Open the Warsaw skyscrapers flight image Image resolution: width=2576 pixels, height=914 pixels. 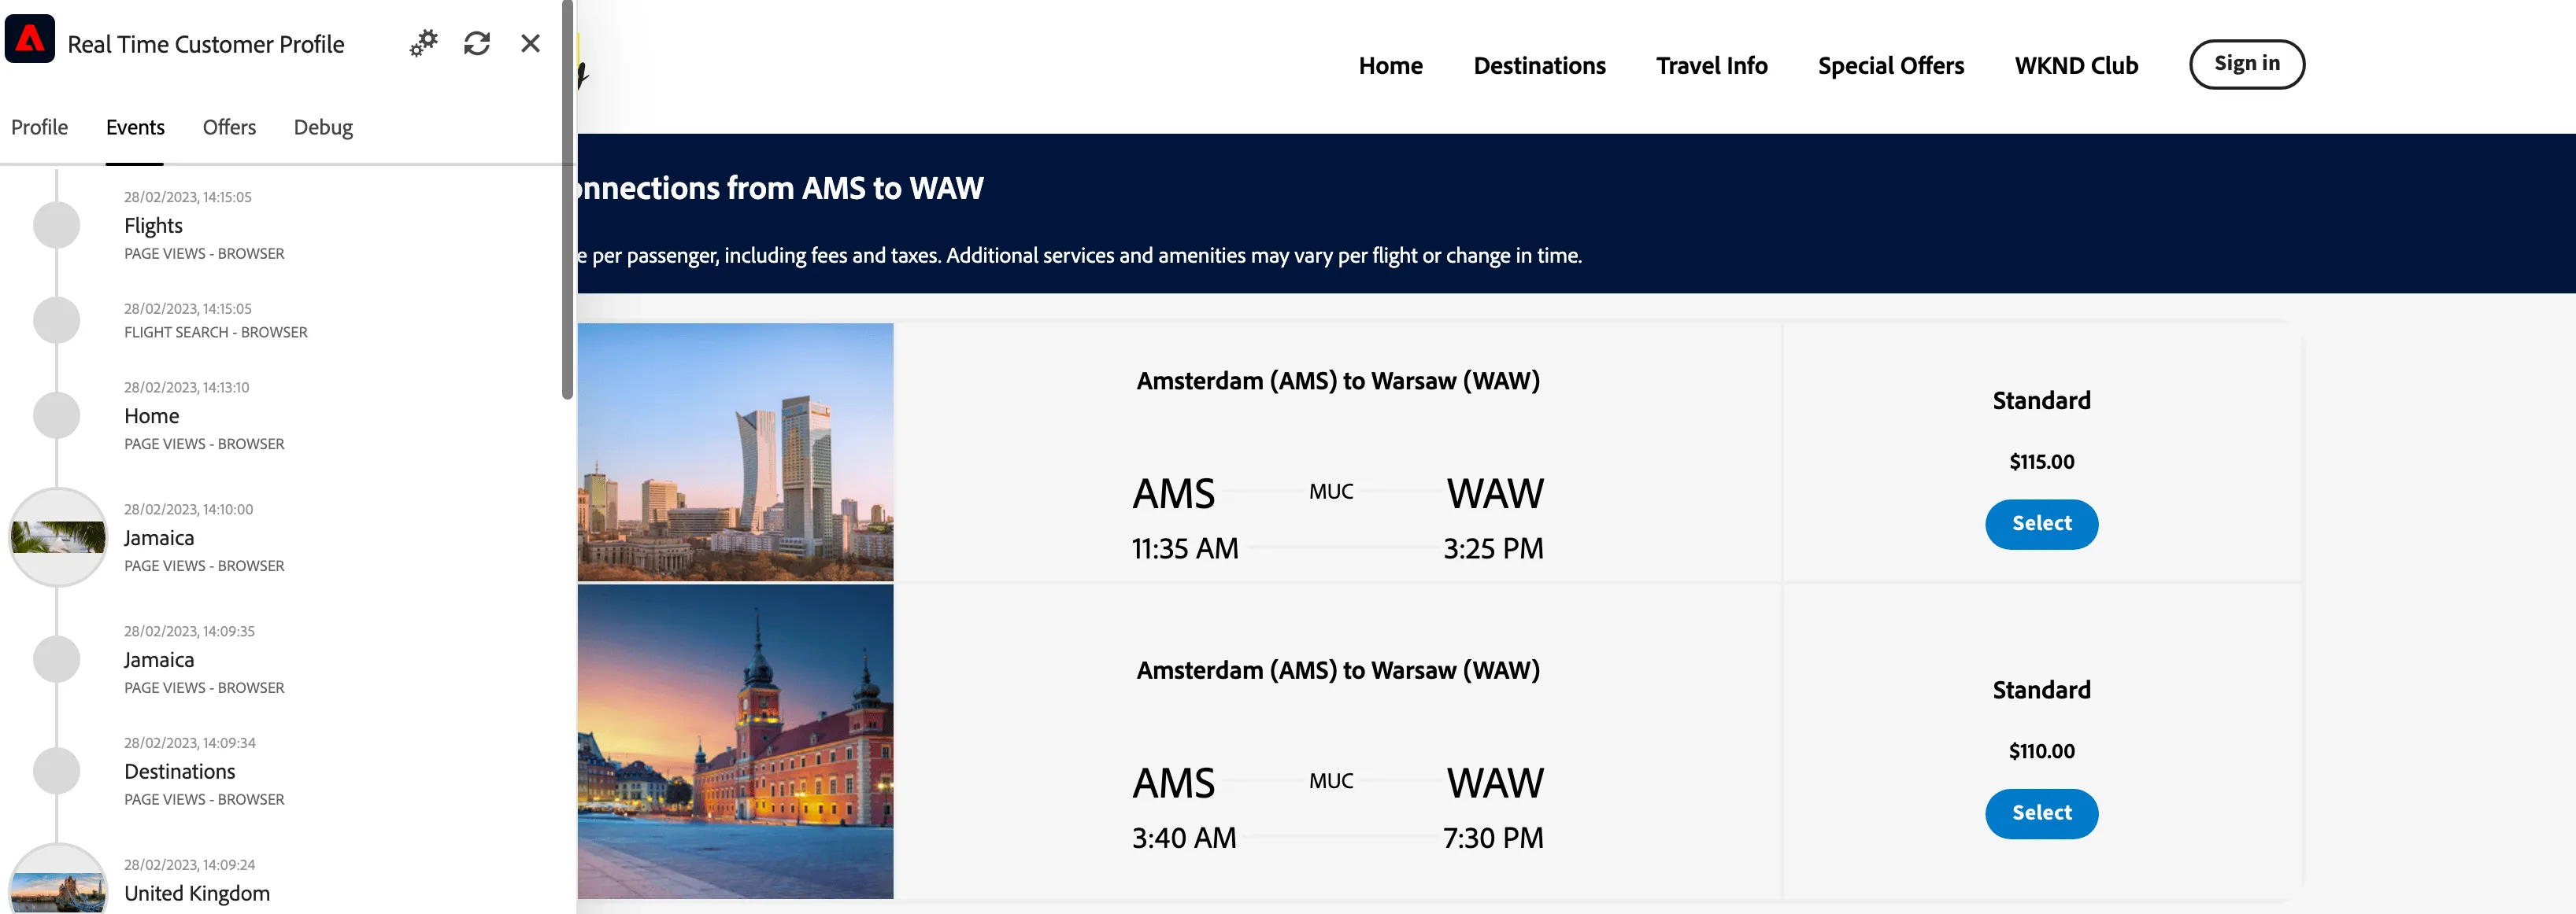tap(735, 451)
